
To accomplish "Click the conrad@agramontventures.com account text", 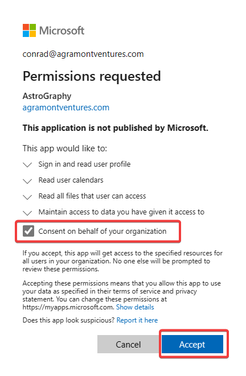I will (x=83, y=54).
